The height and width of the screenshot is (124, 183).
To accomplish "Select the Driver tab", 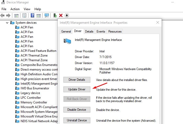I will click(78, 31).
